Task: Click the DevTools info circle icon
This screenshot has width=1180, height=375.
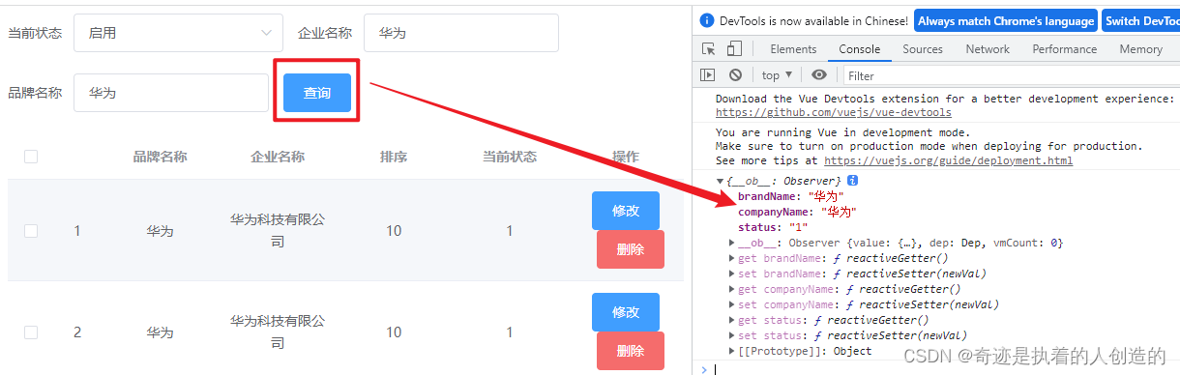Action: click(x=707, y=20)
